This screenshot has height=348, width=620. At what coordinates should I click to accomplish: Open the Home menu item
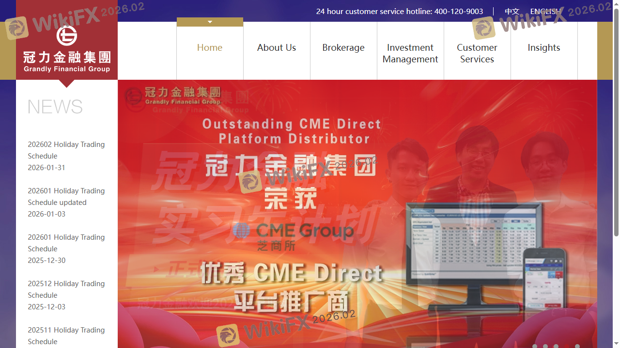(210, 47)
